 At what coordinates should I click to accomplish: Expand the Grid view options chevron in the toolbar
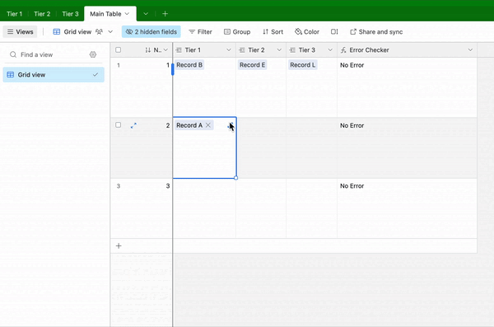[x=110, y=32]
